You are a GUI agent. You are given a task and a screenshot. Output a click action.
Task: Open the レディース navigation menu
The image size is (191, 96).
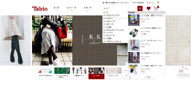coord(71,8)
